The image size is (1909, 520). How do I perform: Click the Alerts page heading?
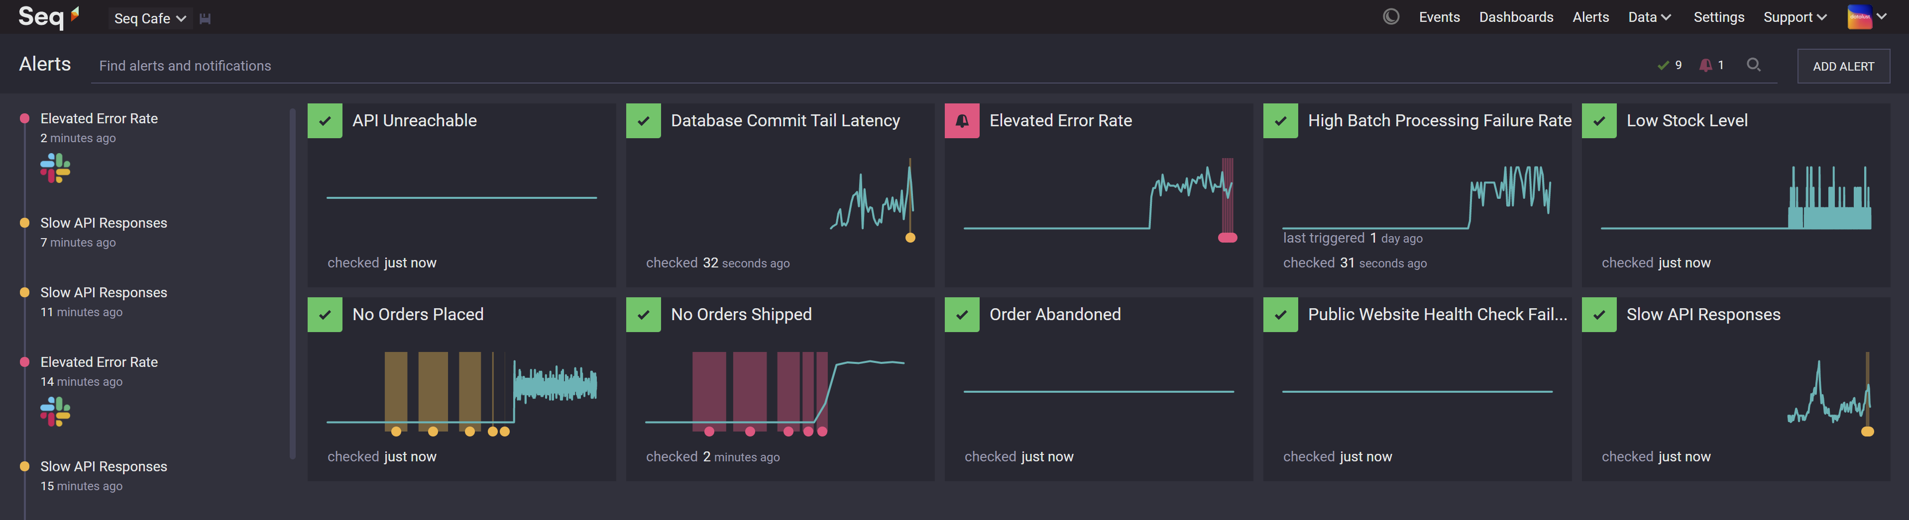45,64
